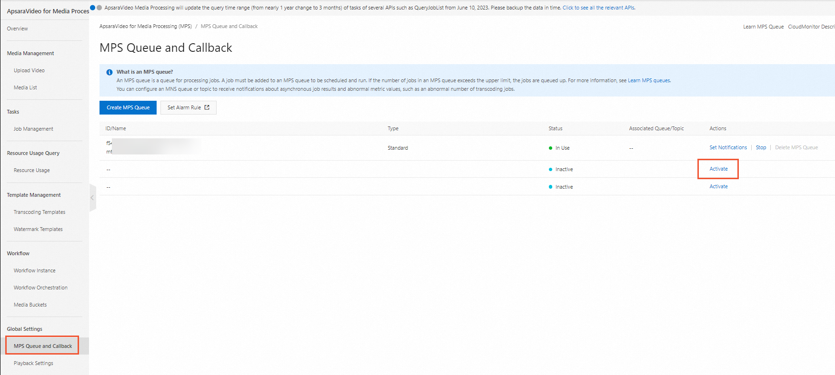Click the Learn MPS Queue link at top right

(x=763, y=27)
